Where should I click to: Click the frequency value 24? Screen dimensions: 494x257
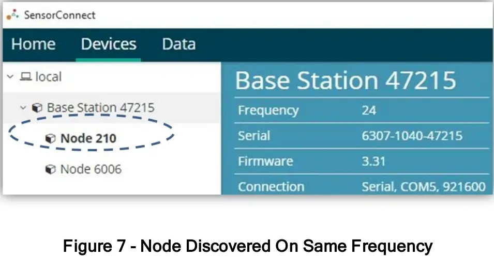369,110
